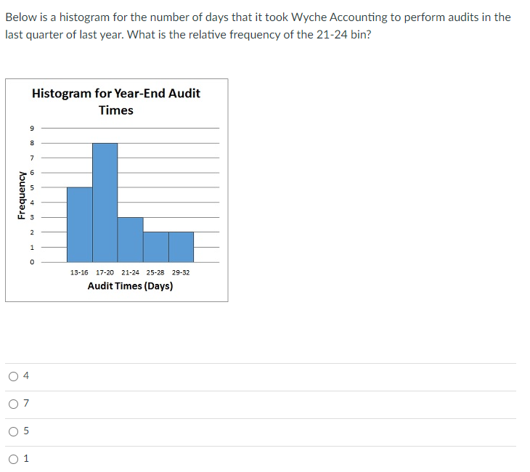Click the vertical Frequency axis title

tap(21, 195)
